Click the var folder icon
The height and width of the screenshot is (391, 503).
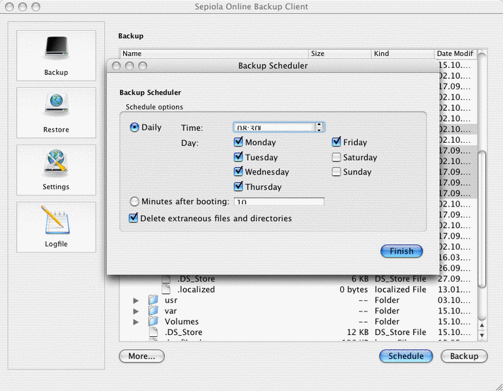coord(153,310)
